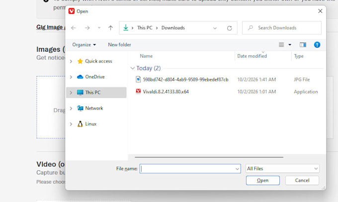Image resolution: width=338 pixels, height=202 pixels.
Task: Click the JPG File type cell
Action: (x=302, y=79)
